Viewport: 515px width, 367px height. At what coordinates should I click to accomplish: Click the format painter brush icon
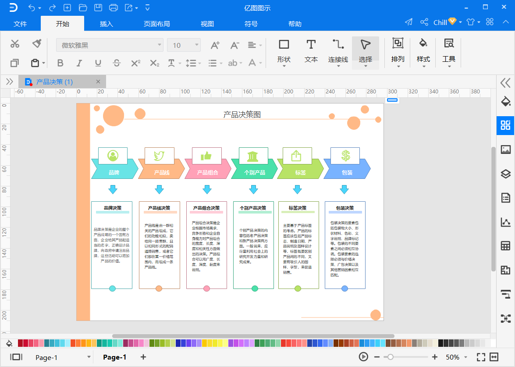[x=37, y=43]
